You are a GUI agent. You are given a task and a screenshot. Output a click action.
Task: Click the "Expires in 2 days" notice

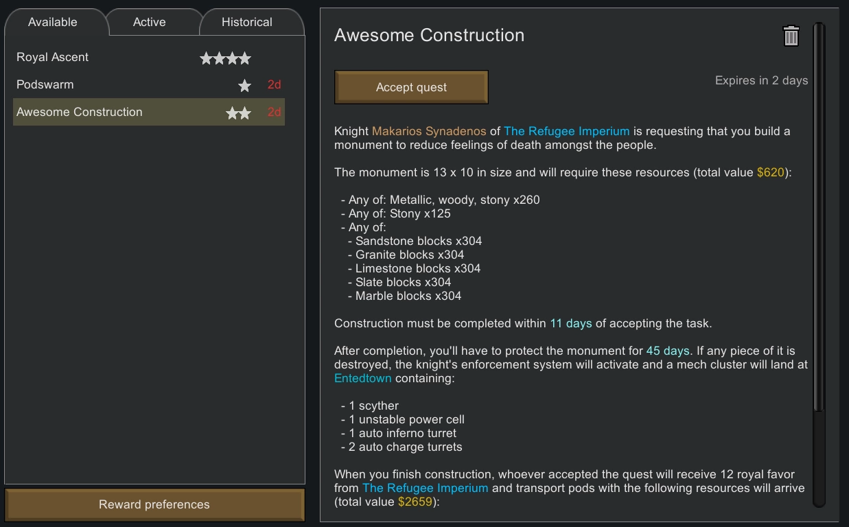761,80
